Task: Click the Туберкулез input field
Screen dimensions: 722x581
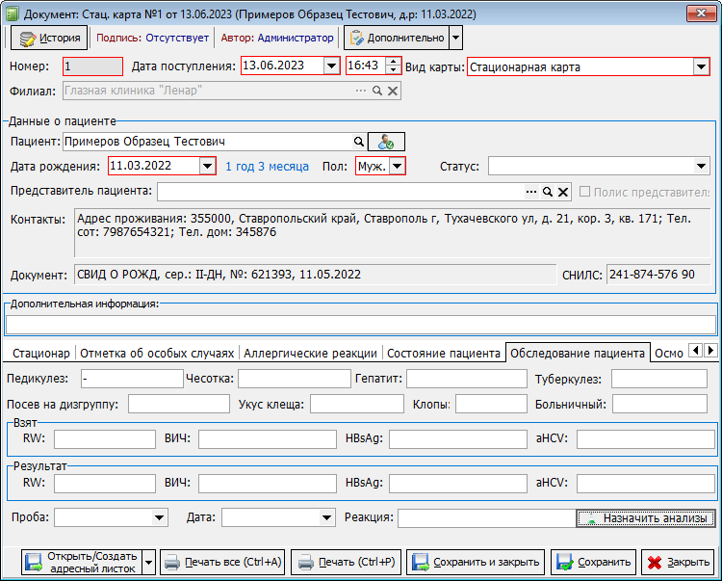Action: [x=658, y=379]
